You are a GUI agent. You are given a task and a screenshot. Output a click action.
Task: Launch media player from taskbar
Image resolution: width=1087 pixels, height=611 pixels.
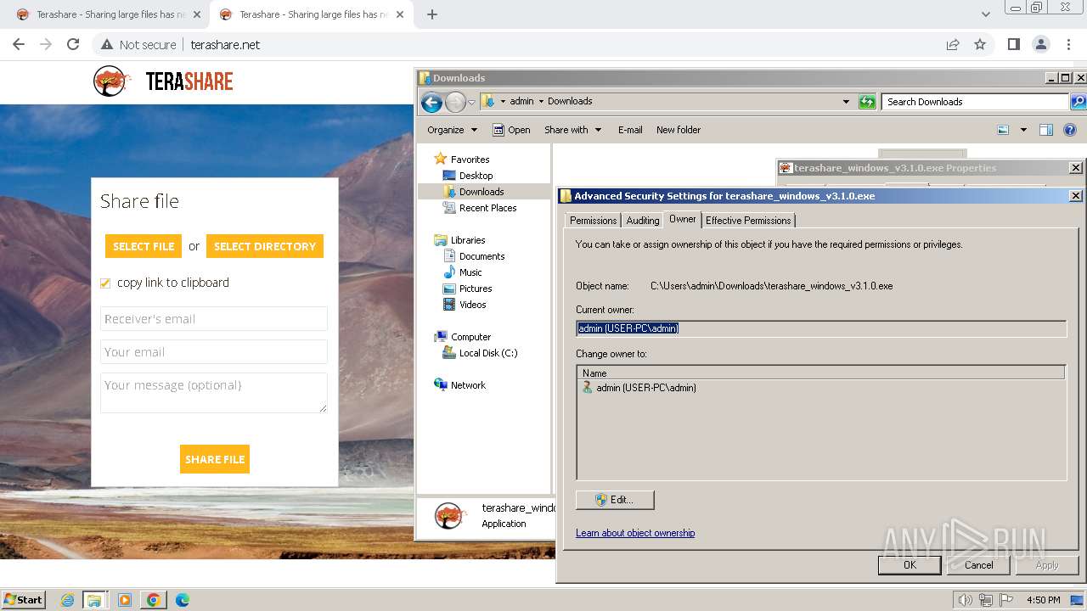[125, 600]
